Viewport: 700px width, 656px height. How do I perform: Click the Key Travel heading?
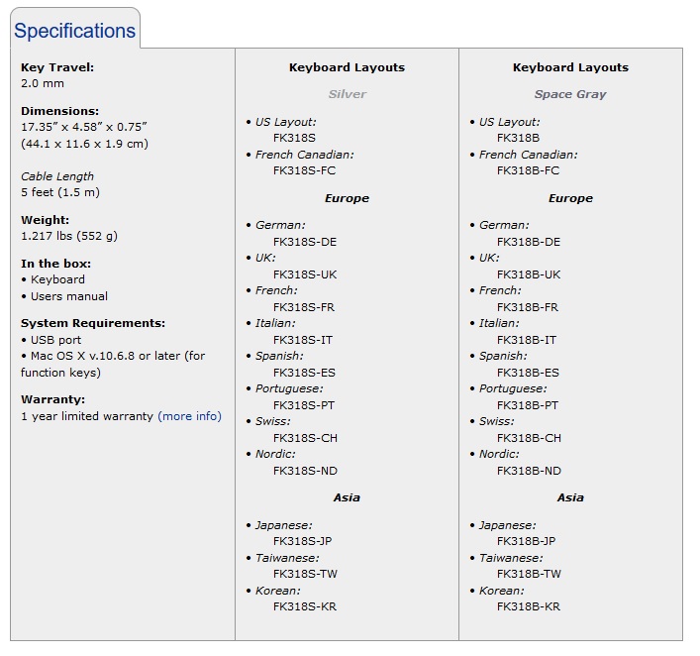[x=57, y=67]
